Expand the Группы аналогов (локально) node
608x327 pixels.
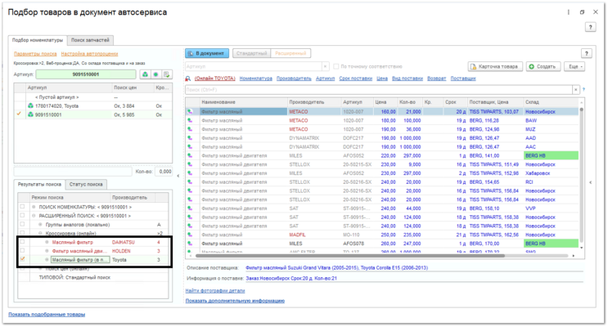[x=40, y=225]
